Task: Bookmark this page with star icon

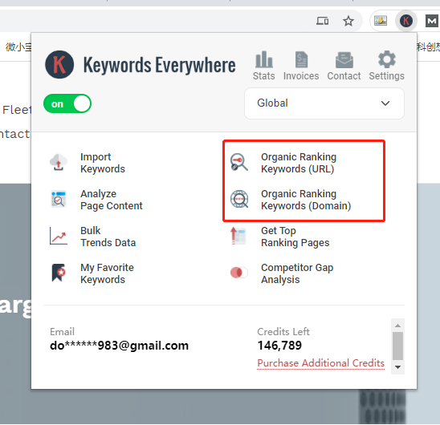Action: [348, 21]
